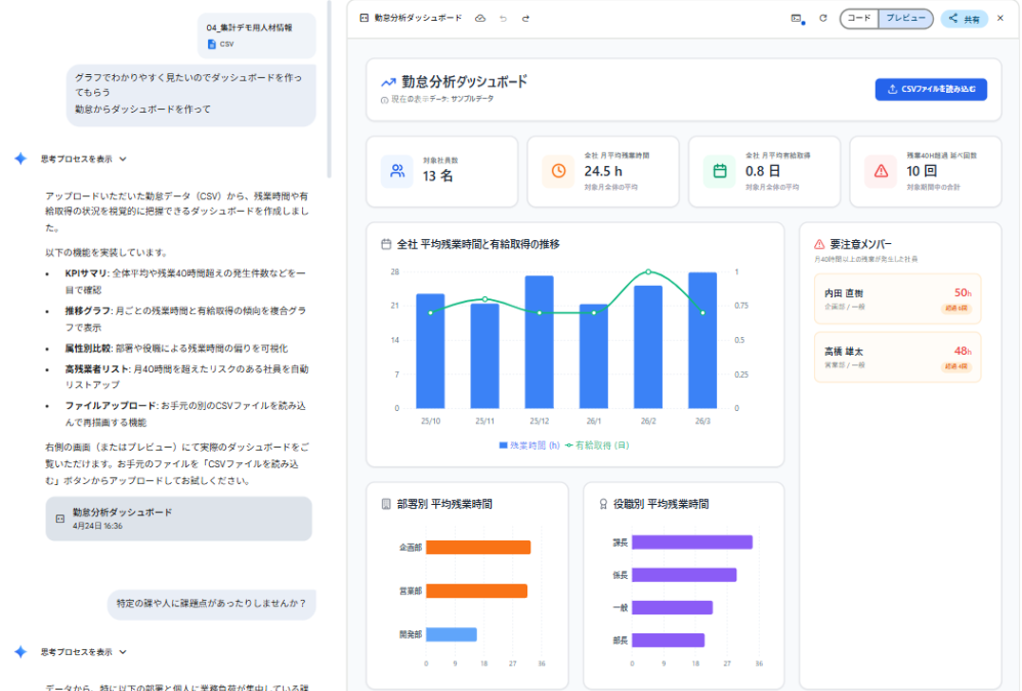The width and height of the screenshot is (1022, 691).
Task: Click the people icon in 対象社員数 card
Action: click(x=397, y=171)
